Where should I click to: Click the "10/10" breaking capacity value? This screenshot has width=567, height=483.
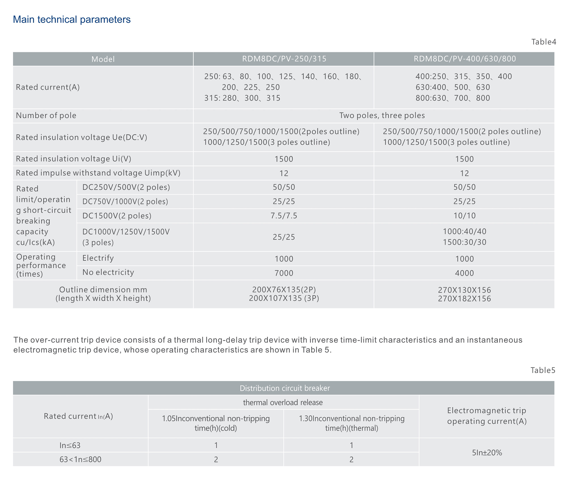[x=464, y=216]
